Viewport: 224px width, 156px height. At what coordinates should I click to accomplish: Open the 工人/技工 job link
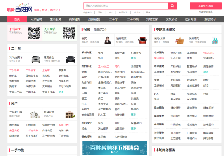103,66
